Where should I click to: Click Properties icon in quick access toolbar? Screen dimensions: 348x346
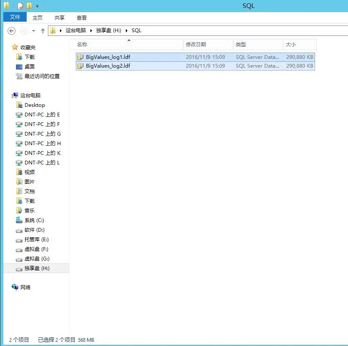(x=20, y=6)
